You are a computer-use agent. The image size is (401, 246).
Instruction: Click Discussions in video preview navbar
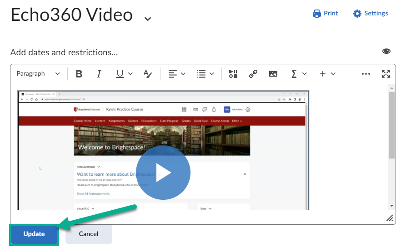click(x=149, y=121)
